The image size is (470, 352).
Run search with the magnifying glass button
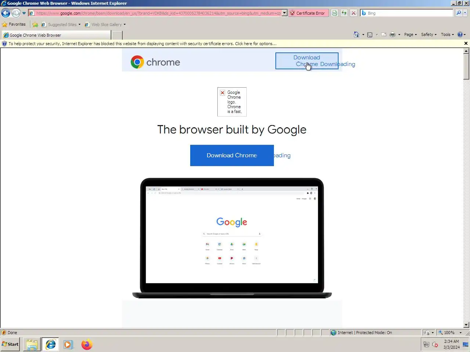point(459,13)
